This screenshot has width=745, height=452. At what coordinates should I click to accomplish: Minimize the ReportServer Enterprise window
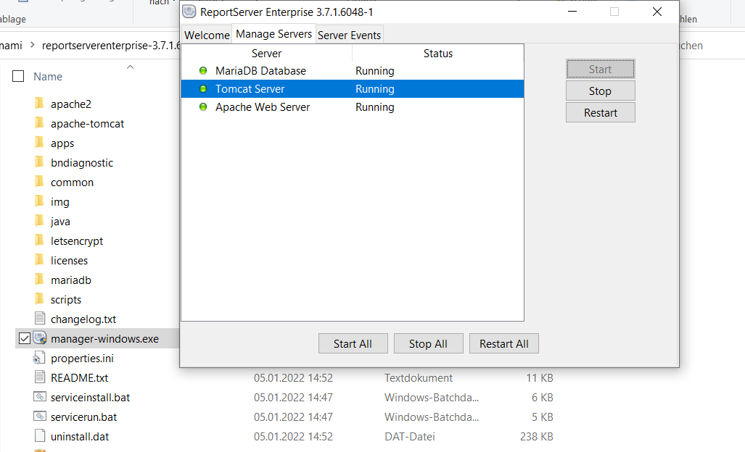point(572,12)
